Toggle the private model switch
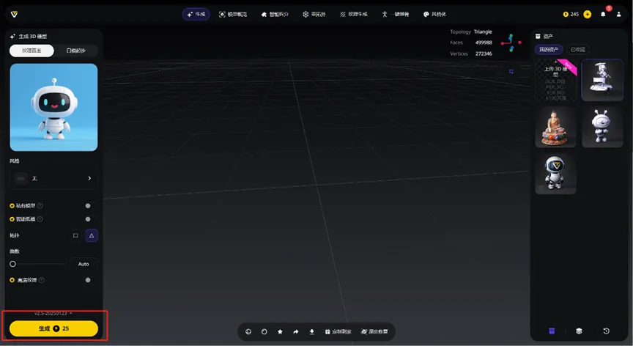Screen dimensions: 633x346 click(89, 205)
